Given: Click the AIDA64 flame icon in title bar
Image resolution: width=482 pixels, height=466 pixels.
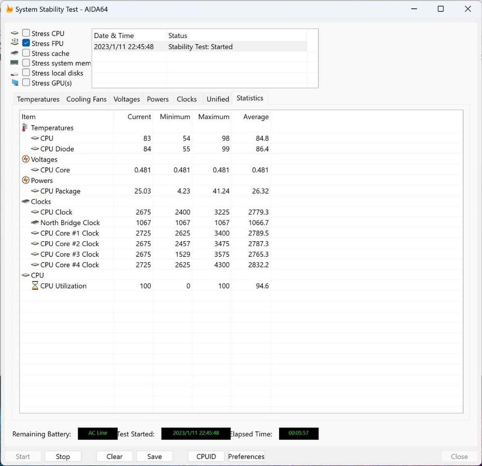Looking at the screenshot, I should click(x=9, y=9).
